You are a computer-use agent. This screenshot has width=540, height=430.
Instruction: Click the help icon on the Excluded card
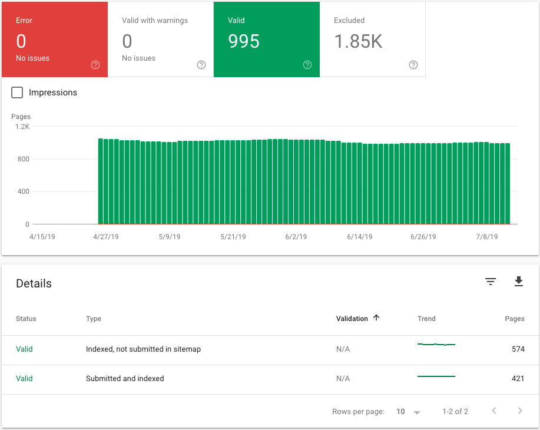tap(413, 65)
